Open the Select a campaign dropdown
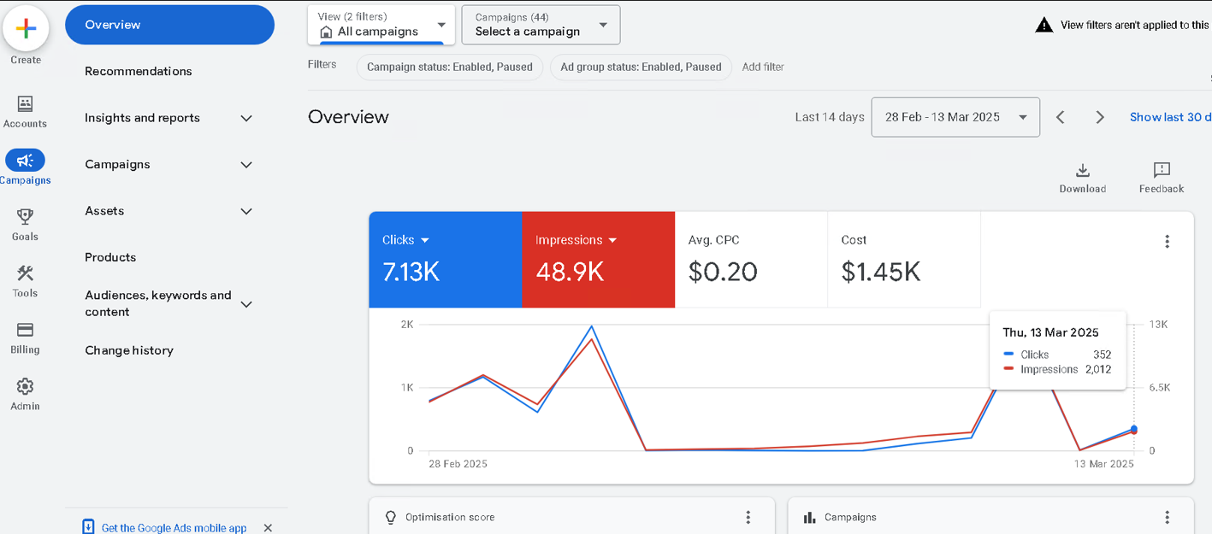 pos(541,25)
